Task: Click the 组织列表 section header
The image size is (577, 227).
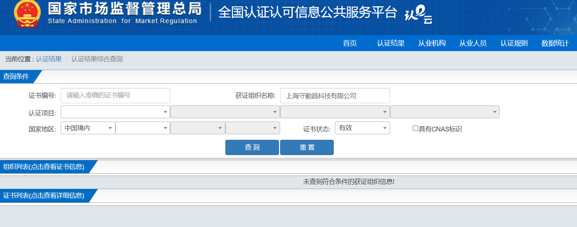Action: point(44,167)
